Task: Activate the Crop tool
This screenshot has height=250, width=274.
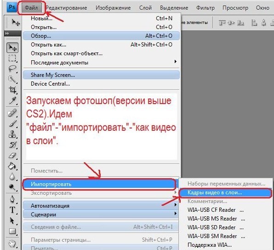Action: point(12,90)
